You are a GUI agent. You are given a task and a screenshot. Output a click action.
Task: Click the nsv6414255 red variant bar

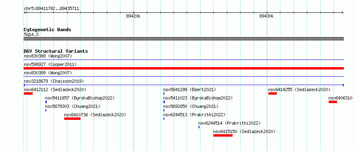click(272, 93)
